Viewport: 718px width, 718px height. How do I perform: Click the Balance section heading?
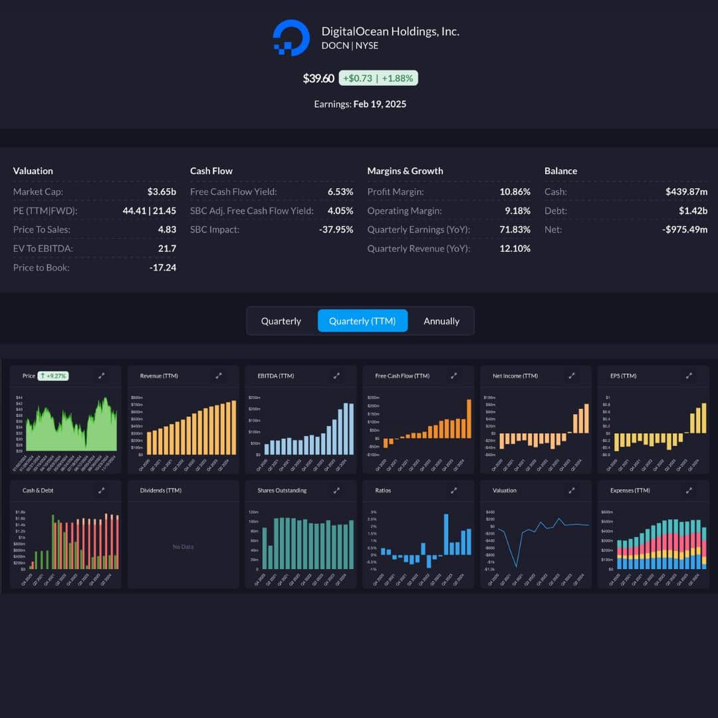560,171
